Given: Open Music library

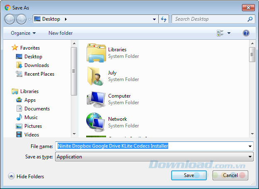Looking at the screenshot, I should pos(31,117).
